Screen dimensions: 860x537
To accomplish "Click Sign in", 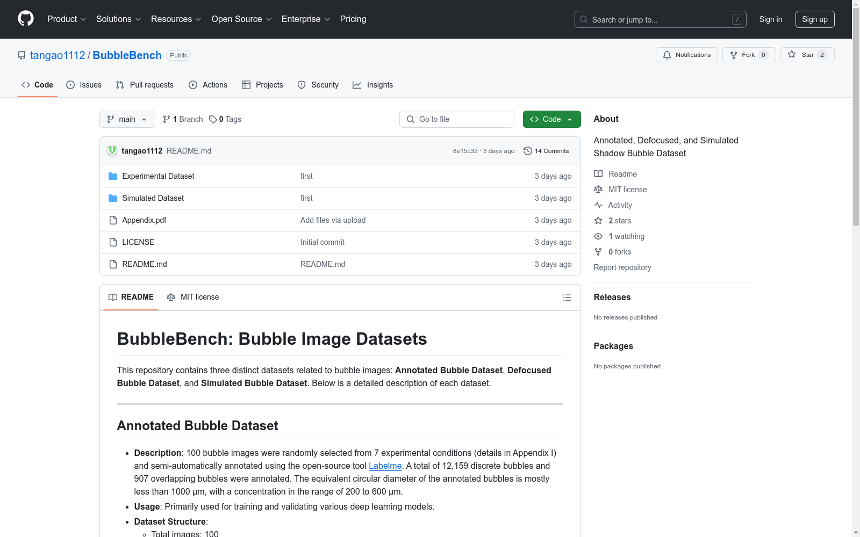I will 771,19.
